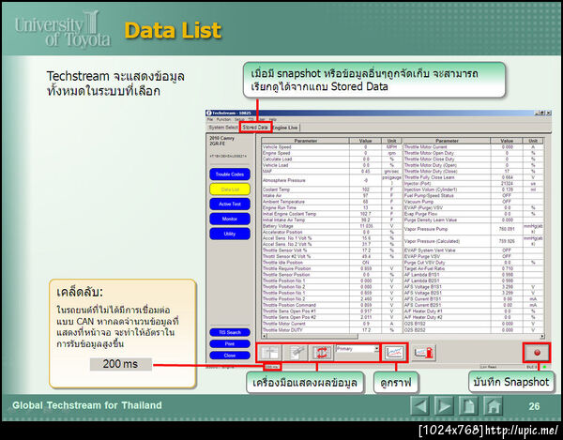Select the Throttle Idle Position row
This screenshot has width=563, height=440.
pos(331,263)
